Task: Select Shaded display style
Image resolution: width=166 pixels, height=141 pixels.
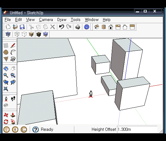Action: [x=31, y=34]
